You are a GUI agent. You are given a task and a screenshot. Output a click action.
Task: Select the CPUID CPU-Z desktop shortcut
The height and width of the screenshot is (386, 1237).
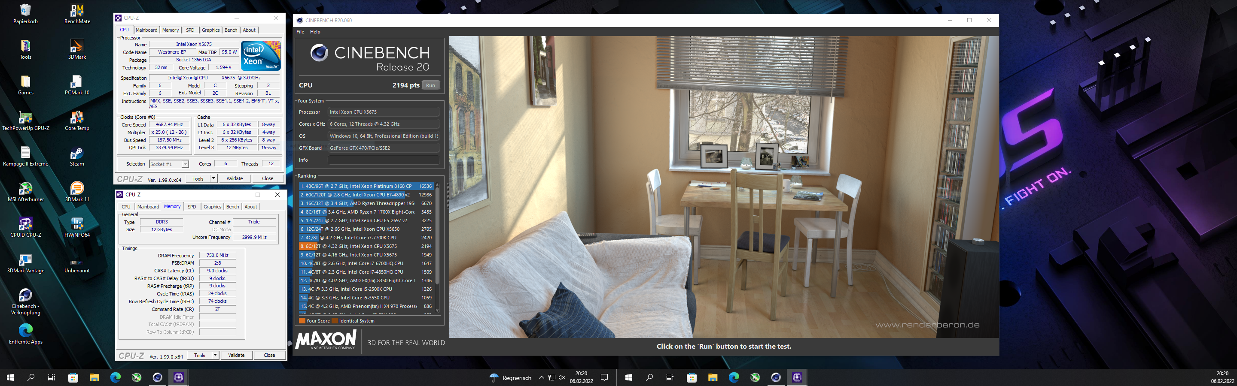click(x=25, y=227)
